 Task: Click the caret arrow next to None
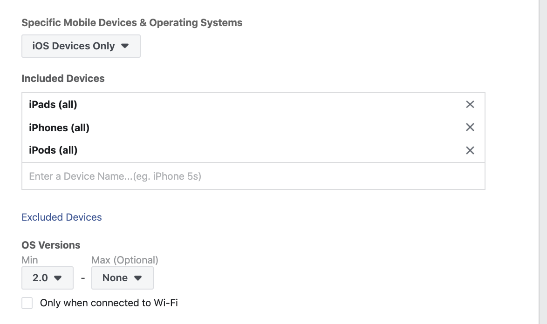click(138, 278)
